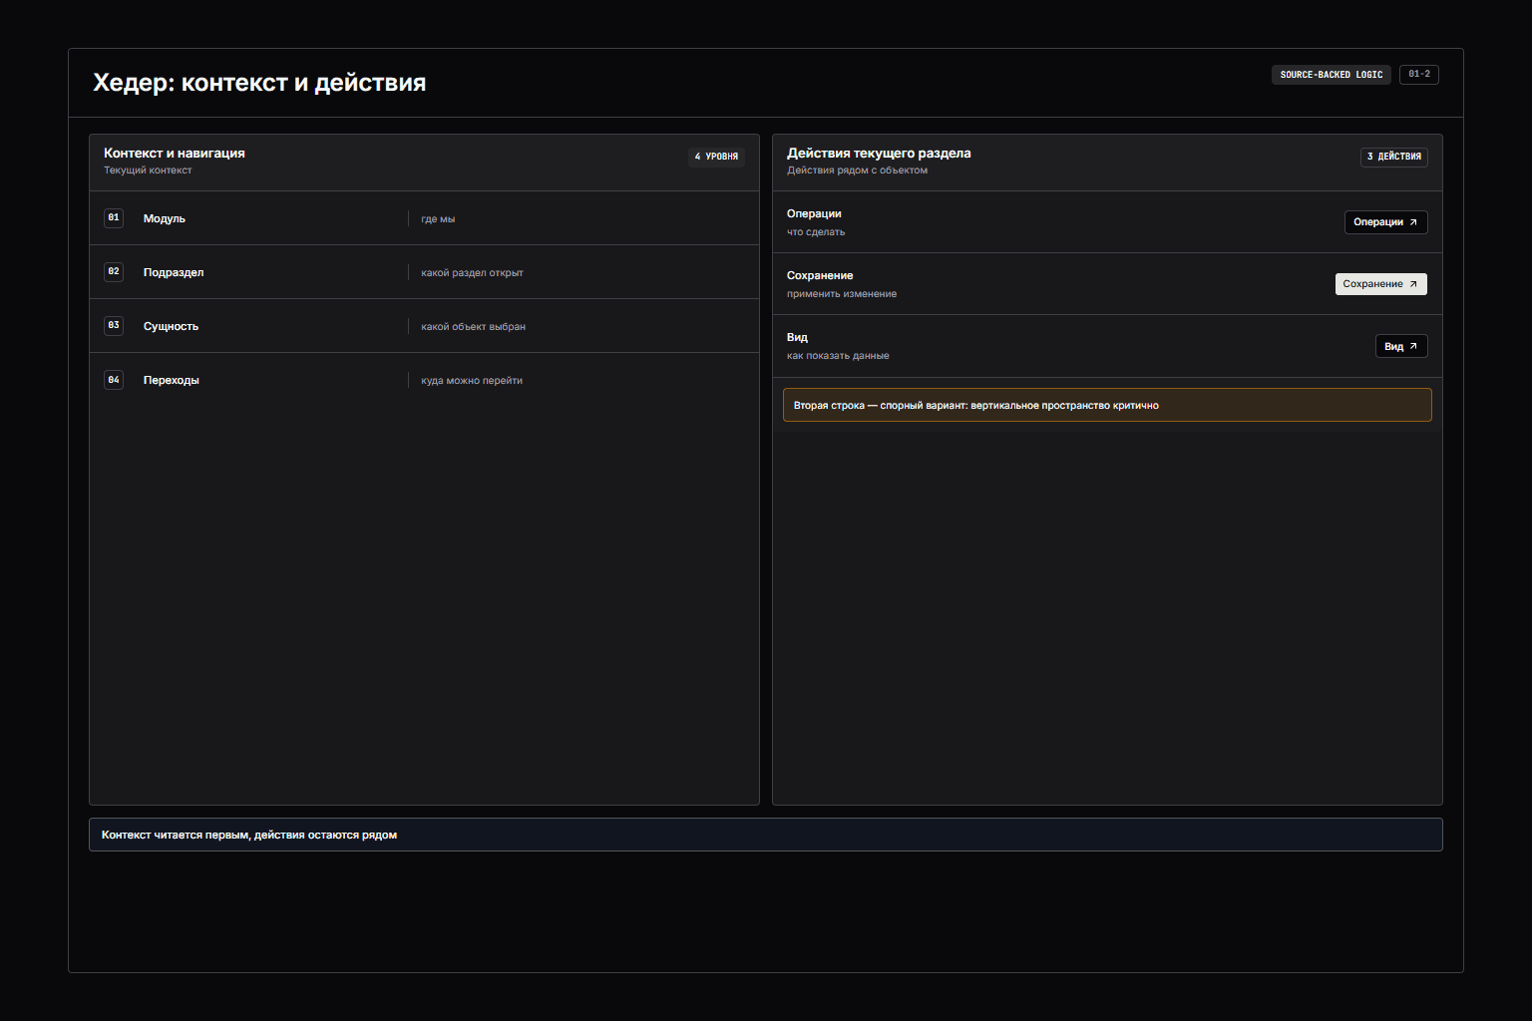Viewport: 1532px width, 1021px height.
Task: Click the "применить изменение" hint text
Action: click(x=842, y=294)
